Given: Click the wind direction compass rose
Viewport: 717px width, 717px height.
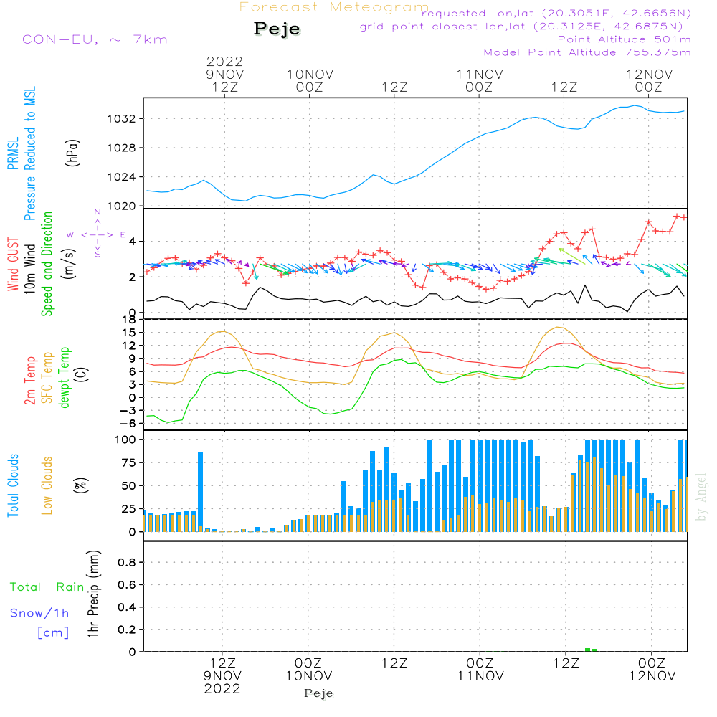Looking at the screenshot, I should click(97, 234).
